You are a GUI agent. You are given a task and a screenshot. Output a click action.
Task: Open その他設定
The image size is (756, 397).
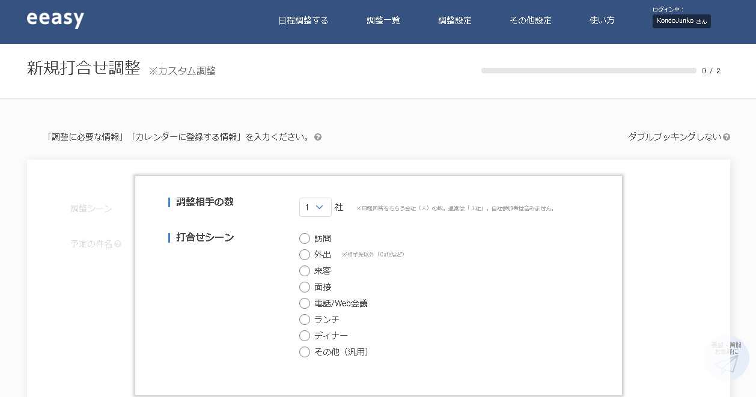pos(530,20)
